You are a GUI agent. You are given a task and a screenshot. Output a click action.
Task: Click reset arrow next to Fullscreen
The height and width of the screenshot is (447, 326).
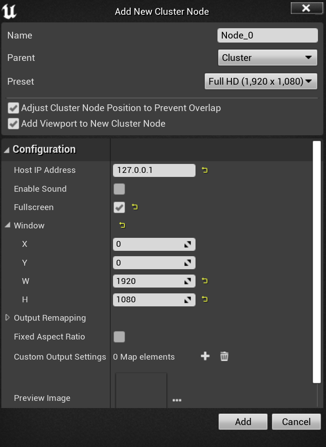click(135, 207)
